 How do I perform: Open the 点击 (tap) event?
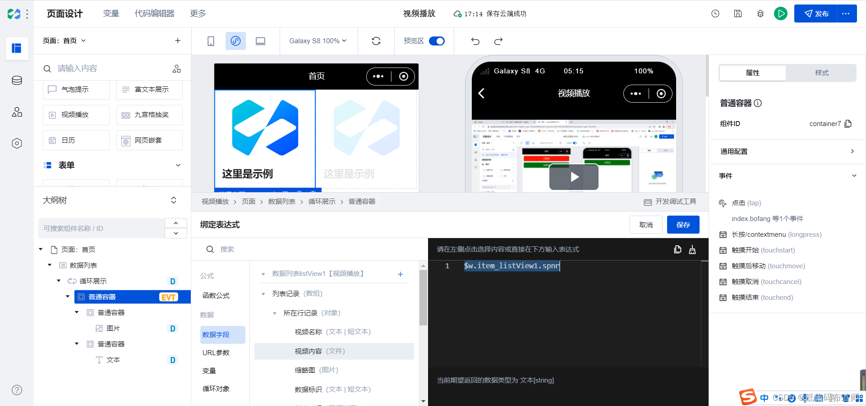[746, 203]
